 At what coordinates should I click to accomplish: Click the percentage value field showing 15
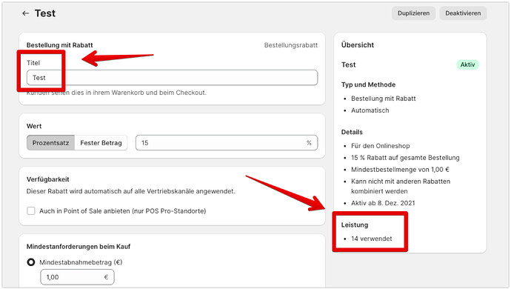coord(227,143)
